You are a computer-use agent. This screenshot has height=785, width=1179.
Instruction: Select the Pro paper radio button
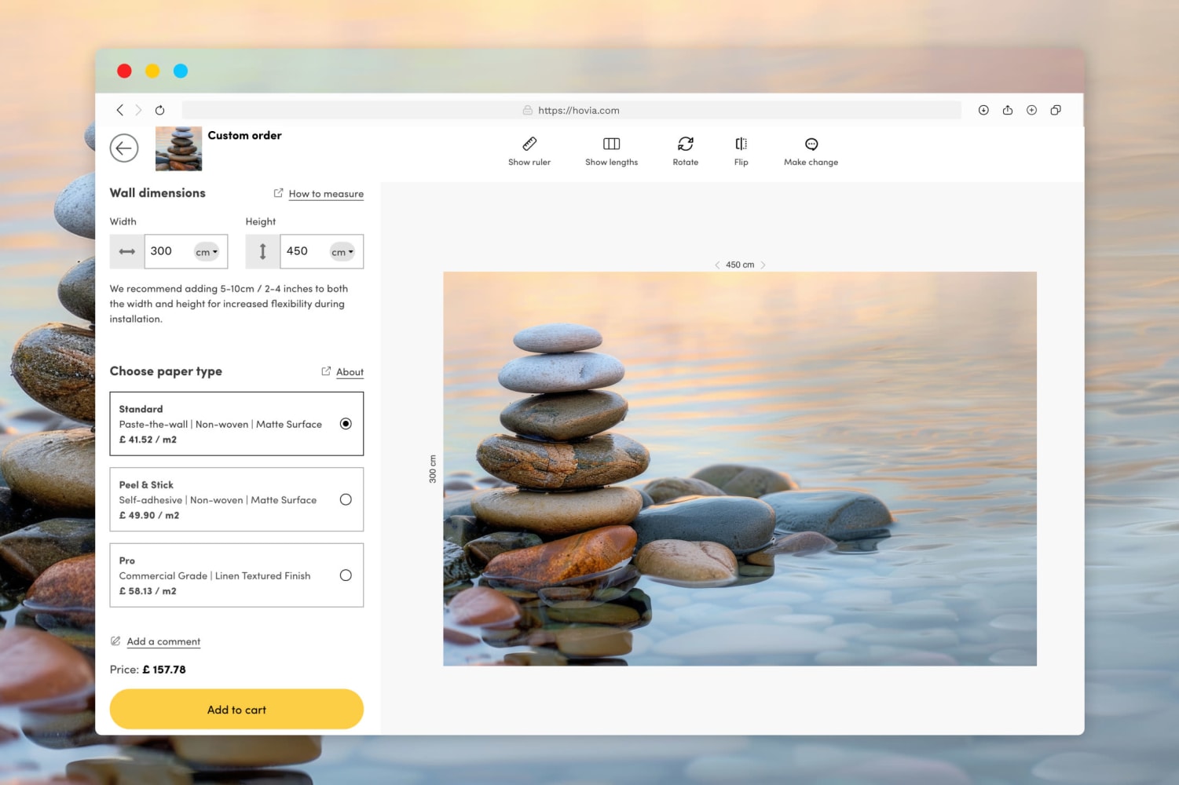tap(346, 575)
